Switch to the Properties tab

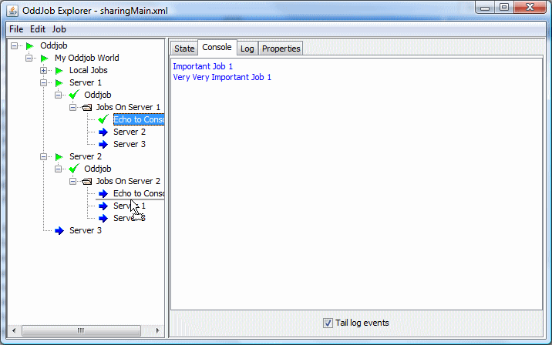tap(281, 49)
